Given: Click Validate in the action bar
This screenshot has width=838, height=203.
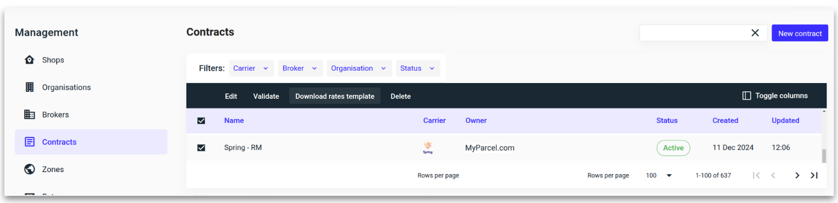Looking at the screenshot, I should point(266,96).
